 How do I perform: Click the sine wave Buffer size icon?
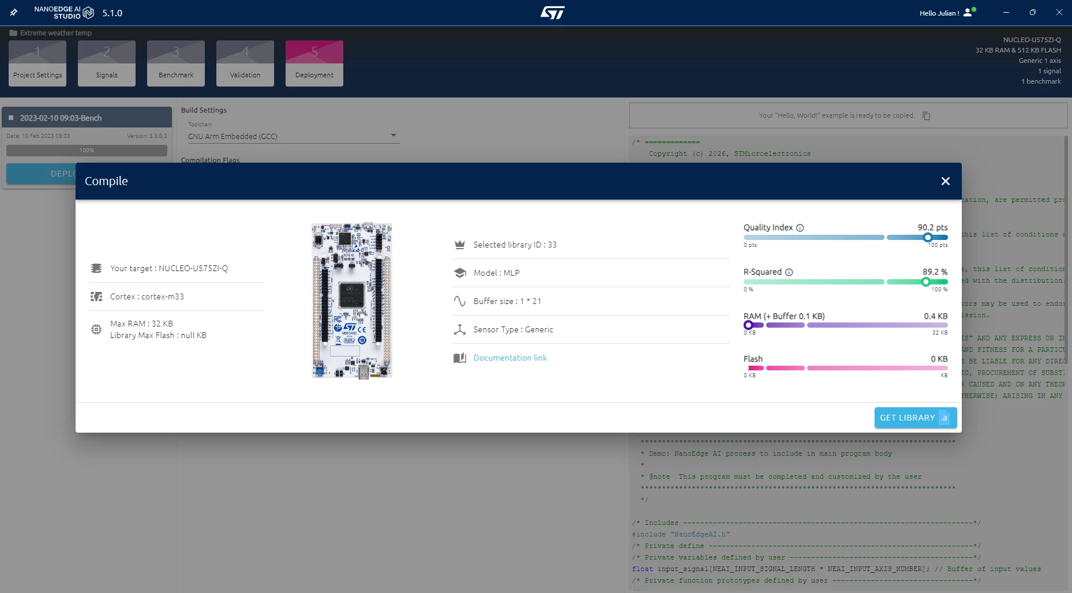[x=460, y=301]
